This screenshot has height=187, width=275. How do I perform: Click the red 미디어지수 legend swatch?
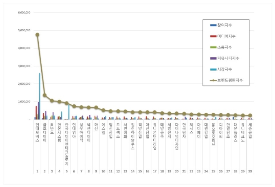214,36
